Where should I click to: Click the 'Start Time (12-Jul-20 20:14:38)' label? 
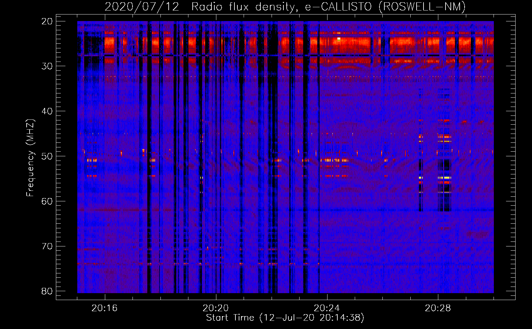coord(285,318)
